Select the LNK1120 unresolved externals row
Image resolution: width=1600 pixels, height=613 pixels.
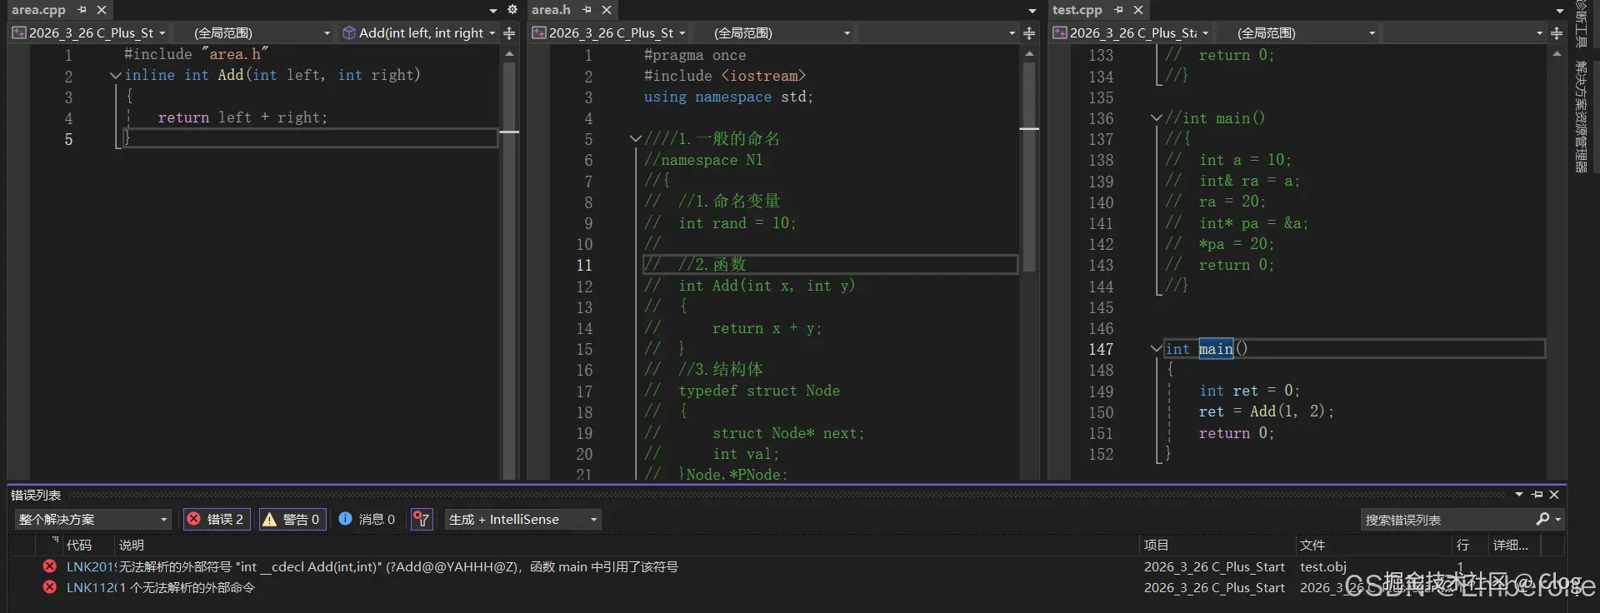tap(786, 587)
